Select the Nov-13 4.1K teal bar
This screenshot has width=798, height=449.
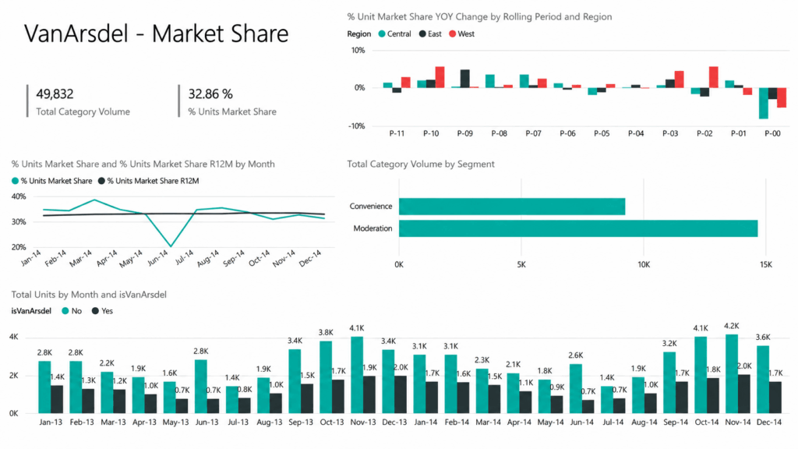[x=357, y=375]
